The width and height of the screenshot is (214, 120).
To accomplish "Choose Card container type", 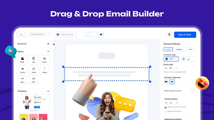I will coord(171,59).
